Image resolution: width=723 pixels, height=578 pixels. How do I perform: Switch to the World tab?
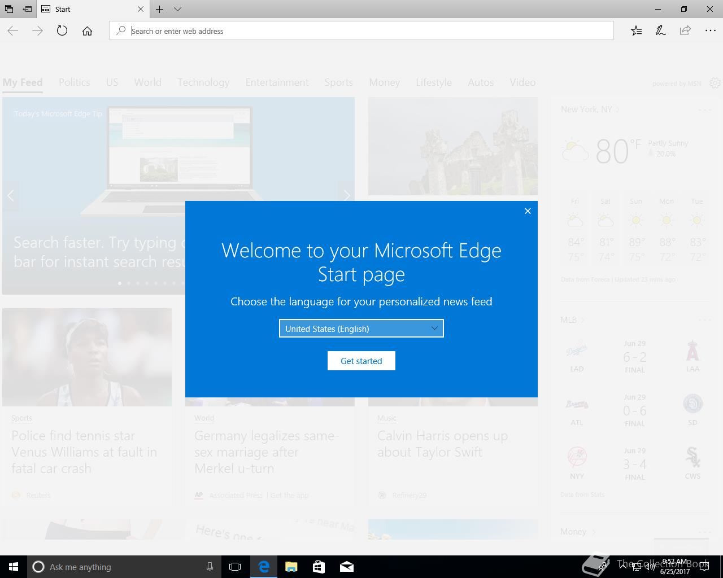point(147,82)
